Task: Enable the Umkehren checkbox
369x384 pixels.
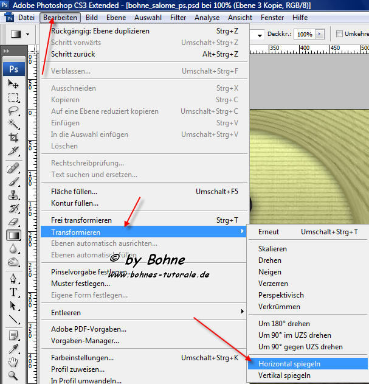Action: click(x=340, y=35)
